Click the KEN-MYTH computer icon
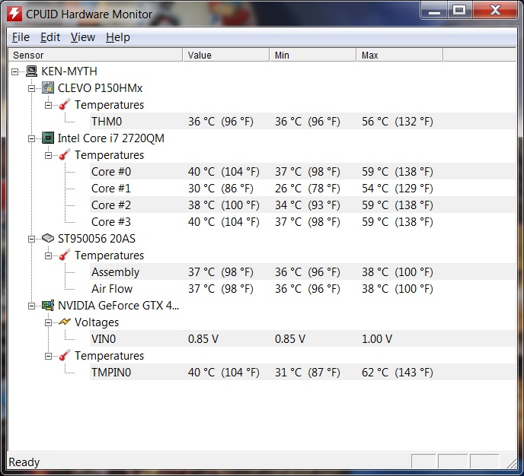 [x=32, y=71]
